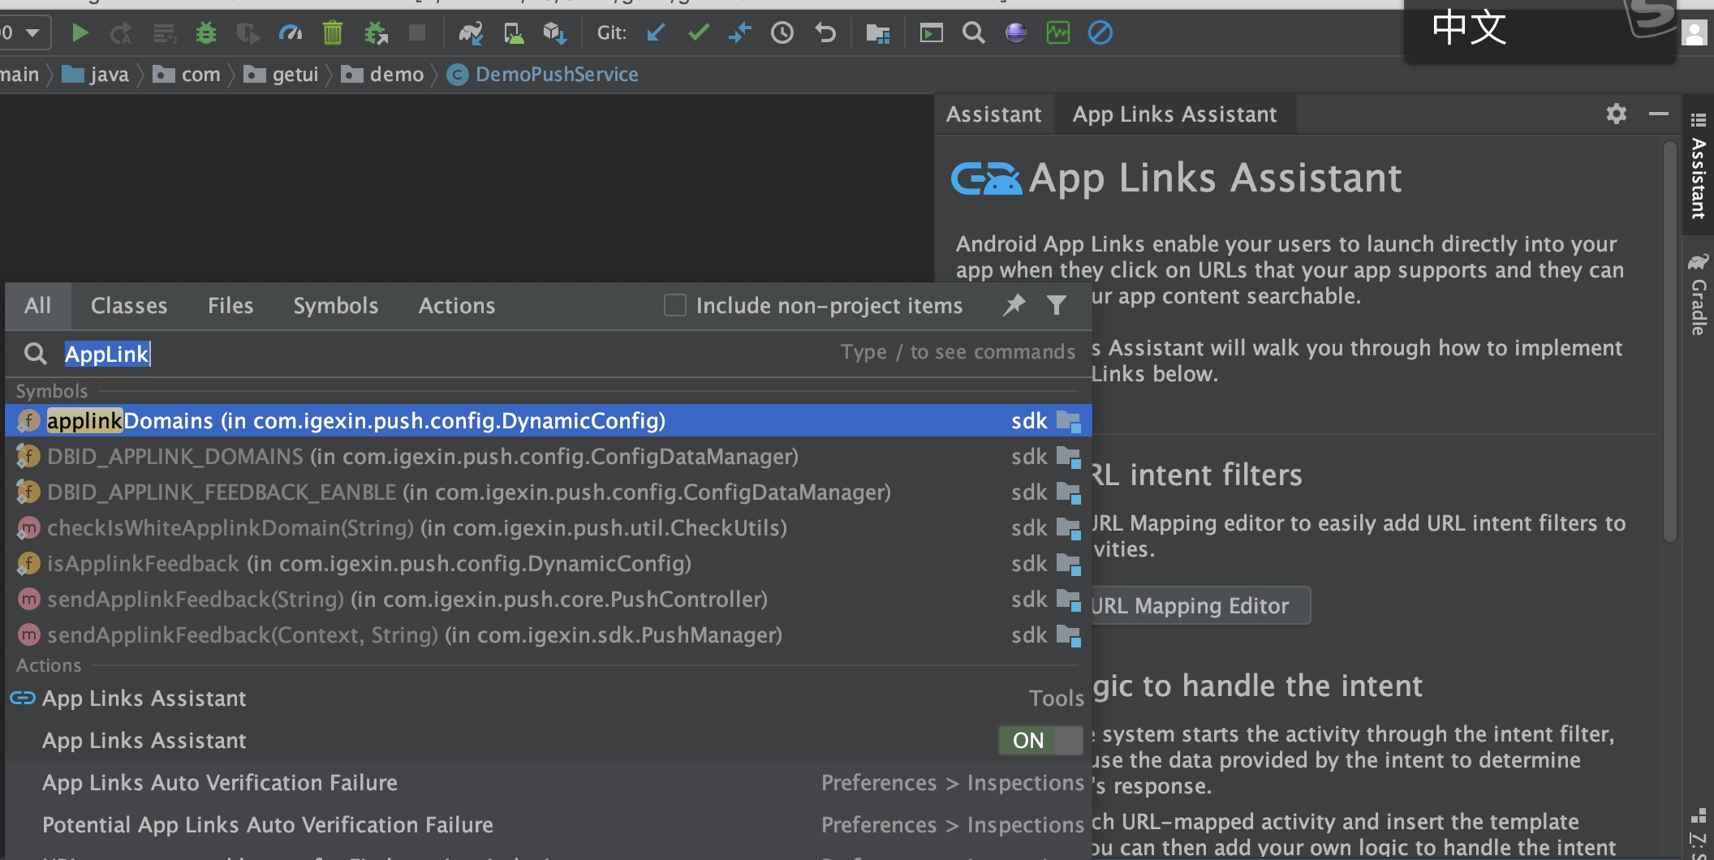Select sendApplinkFeedback(Context, String) in PushManager
This screenshot has height=860, width=1714.
point(549,634)
